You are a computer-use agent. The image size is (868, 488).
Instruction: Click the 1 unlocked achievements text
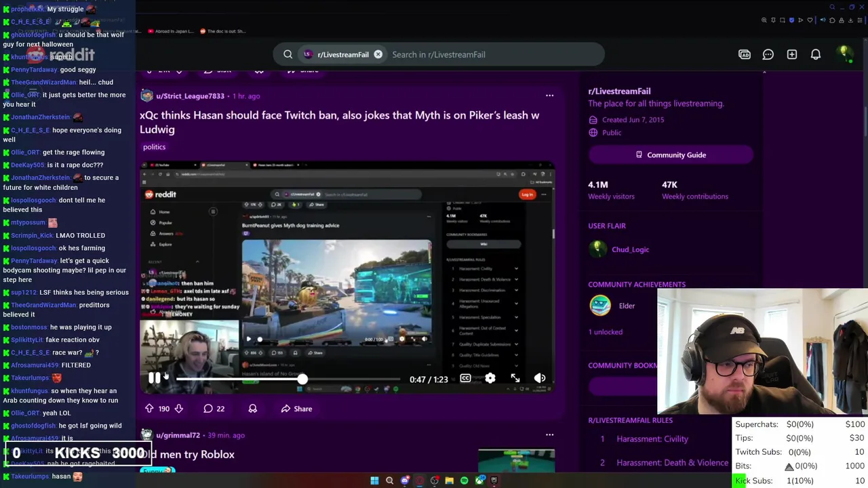(x=605, y=332)
